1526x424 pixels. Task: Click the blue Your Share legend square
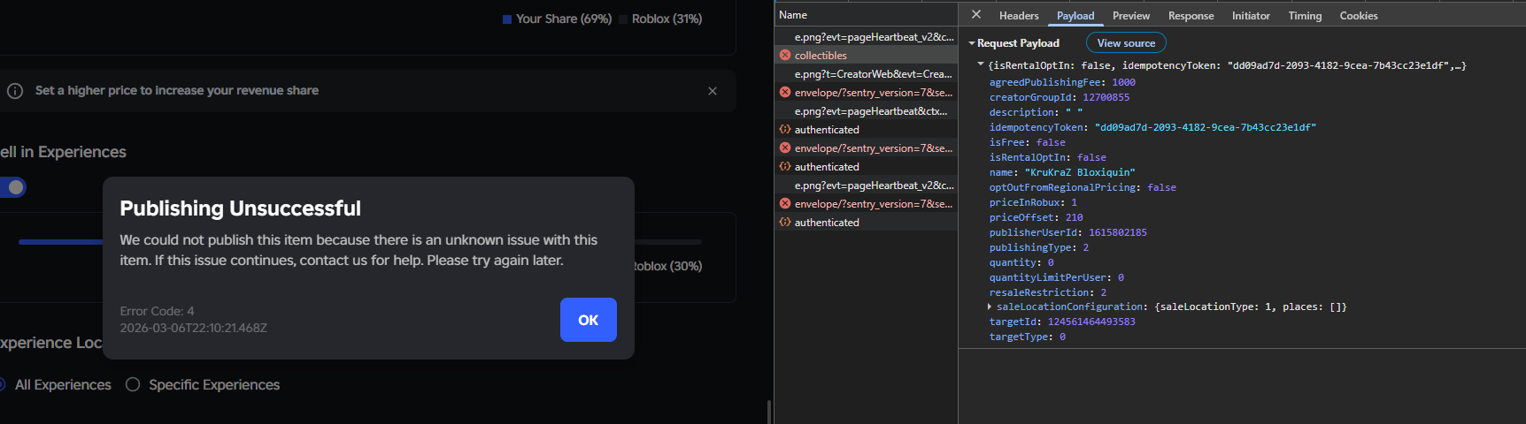pyautogui.click(x=507, y=19)
